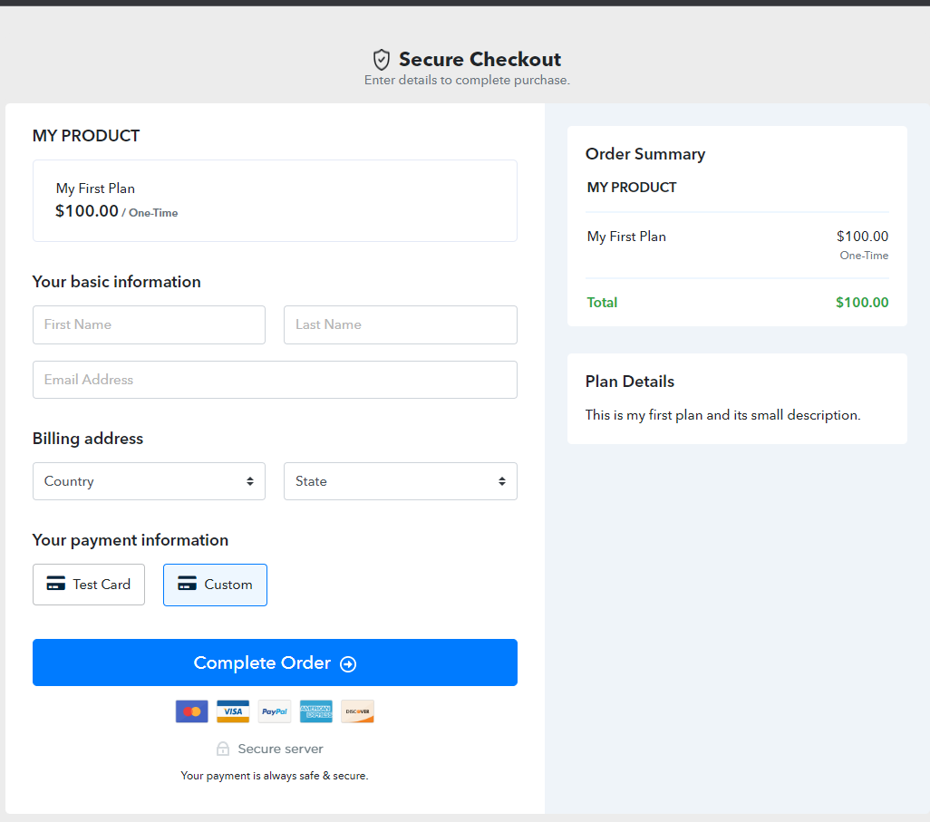Click the Order Summary heading
The height and width of the screenshot is (822, 930).
tap(645, 154)
